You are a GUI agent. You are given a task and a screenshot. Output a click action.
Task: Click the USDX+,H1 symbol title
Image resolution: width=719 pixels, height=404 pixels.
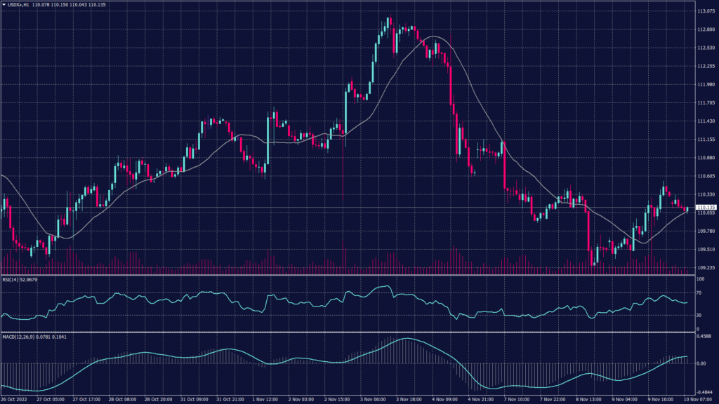[x=18, y=4]
